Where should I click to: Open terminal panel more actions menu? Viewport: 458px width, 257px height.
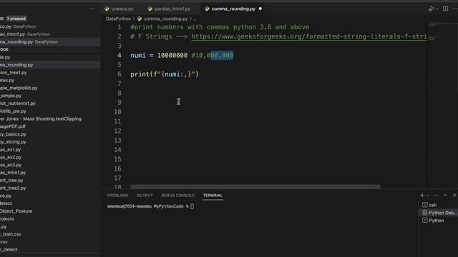point(436,195)
